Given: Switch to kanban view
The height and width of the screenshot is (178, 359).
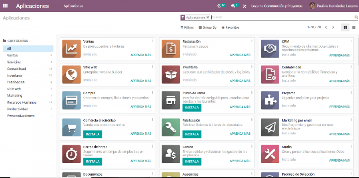Looking at the screenshot, I should pyautogui.click(x=345, y=27).
